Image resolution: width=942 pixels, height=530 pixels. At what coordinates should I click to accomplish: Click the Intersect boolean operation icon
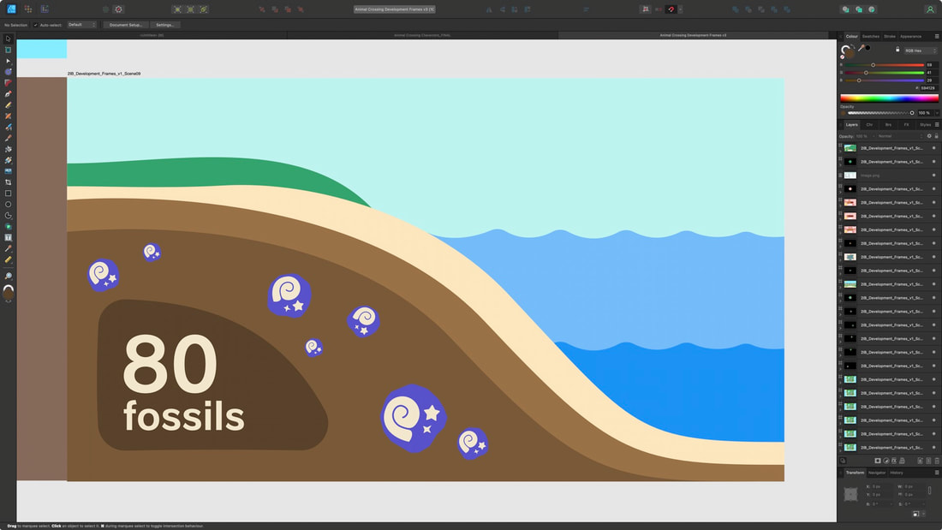click(x=761, y=9)
